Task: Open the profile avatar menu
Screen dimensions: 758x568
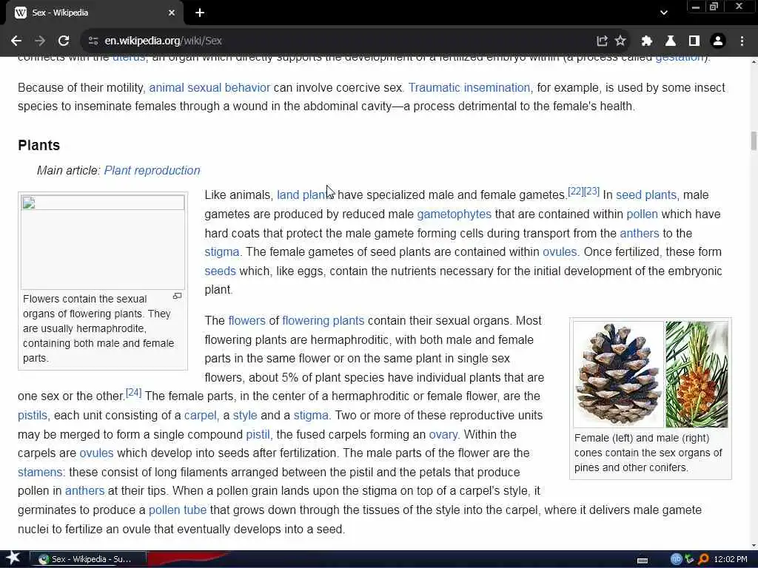Action: [718, 41]
